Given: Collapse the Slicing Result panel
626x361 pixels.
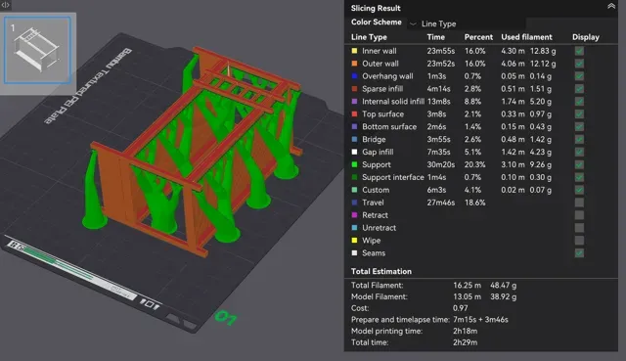Looking at the screenshot, I should tap(610, 6).
